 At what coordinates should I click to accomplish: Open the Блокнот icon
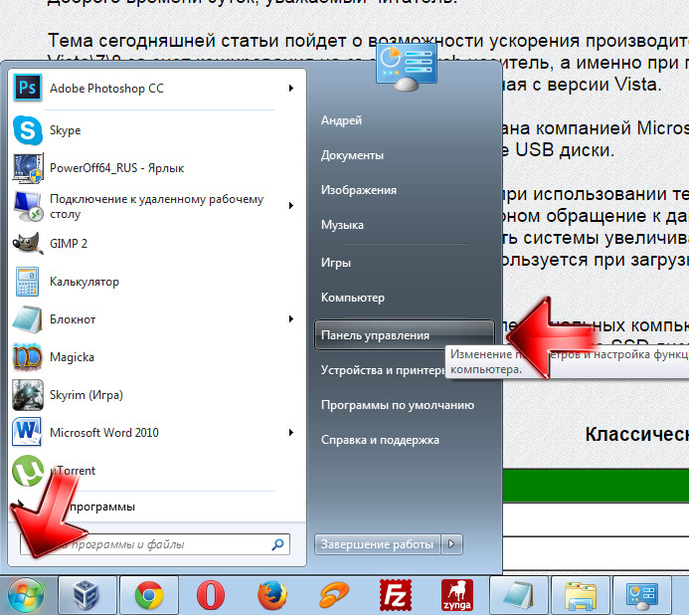(x=28, y=319)
